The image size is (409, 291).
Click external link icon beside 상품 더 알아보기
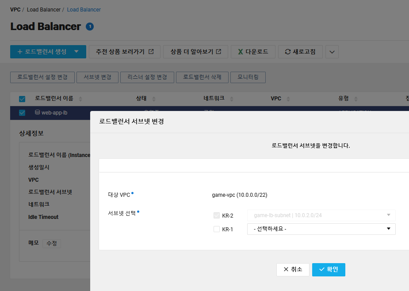pyautogui.click(x=218, y=52)
